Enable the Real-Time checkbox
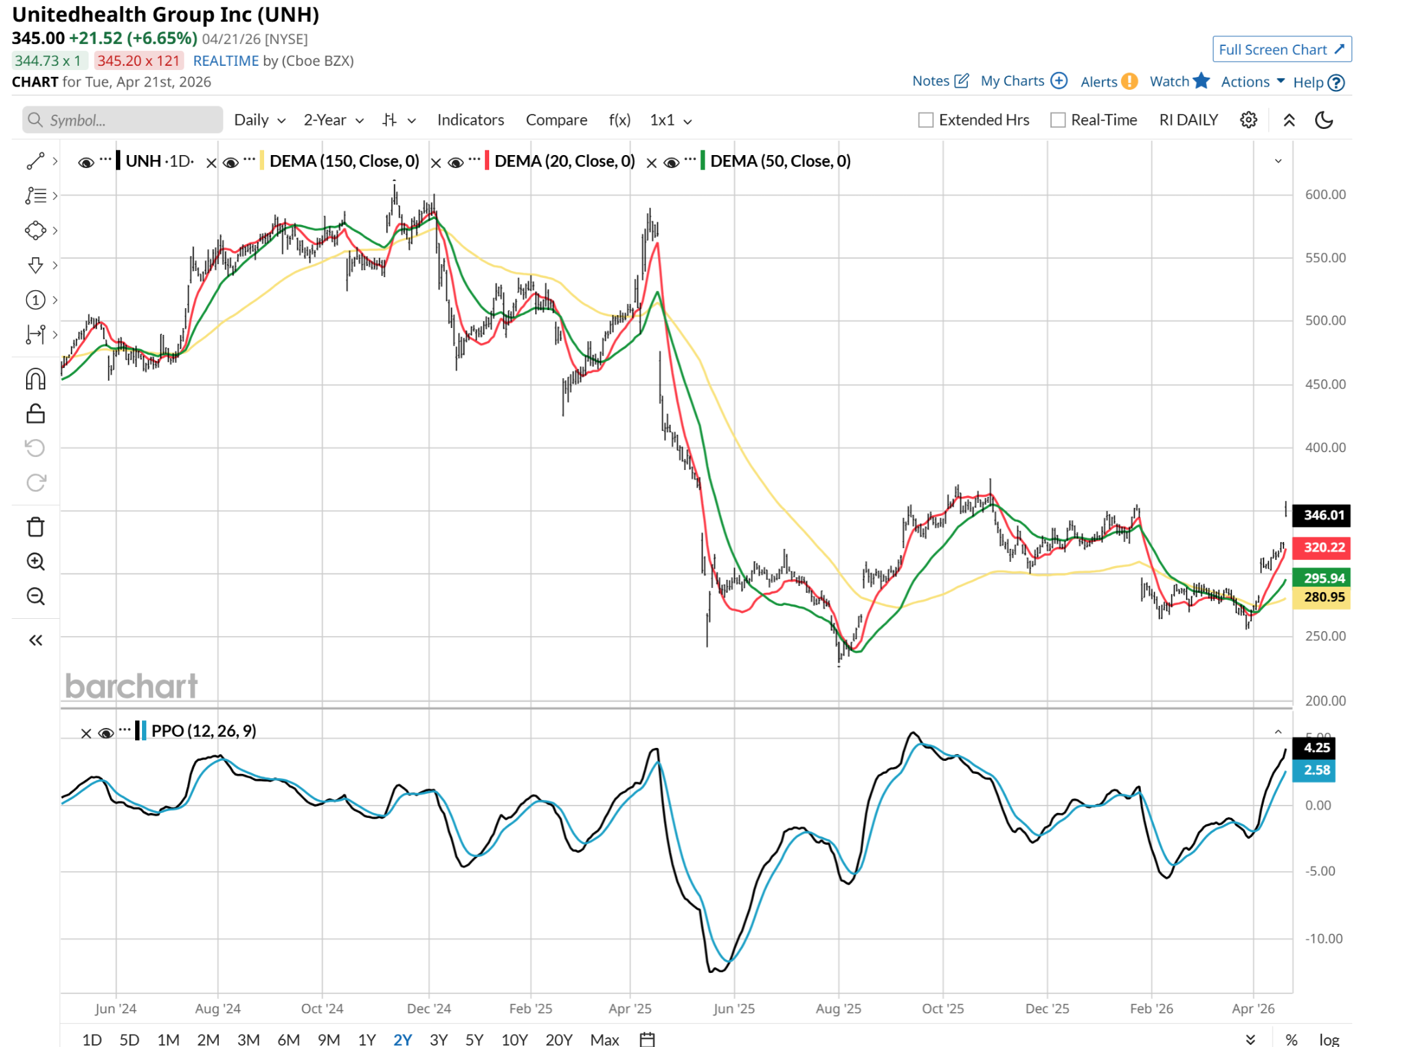This screenshot has height=1047, width=1405. [x=1057, y=120]
